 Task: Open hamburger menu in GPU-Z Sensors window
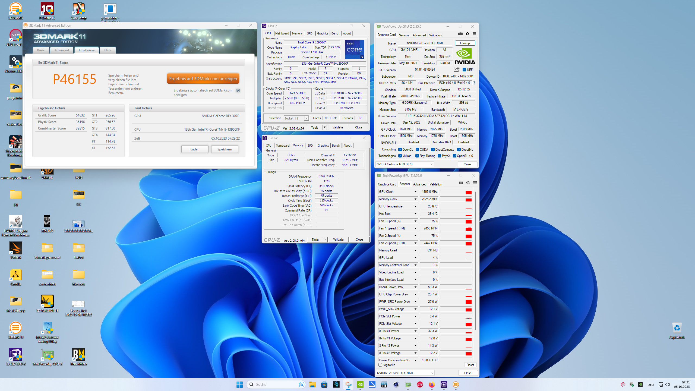[x=475, y=183]
